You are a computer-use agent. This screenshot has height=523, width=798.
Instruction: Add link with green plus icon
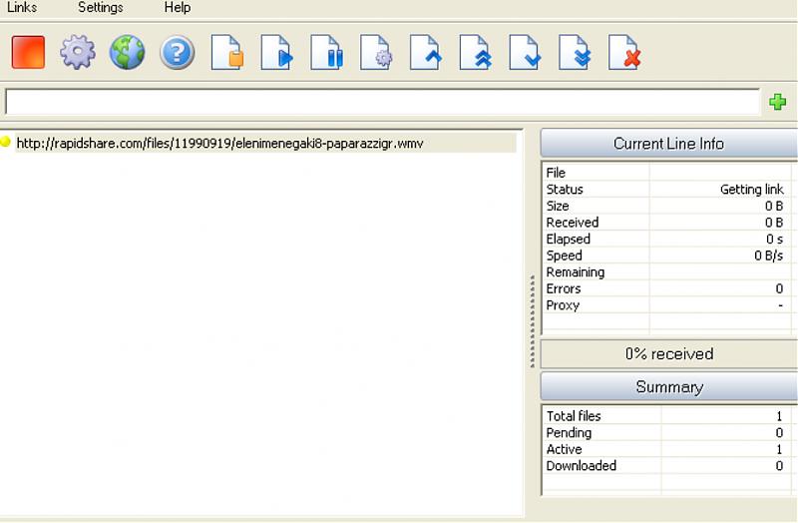click(x=777, y=102)
